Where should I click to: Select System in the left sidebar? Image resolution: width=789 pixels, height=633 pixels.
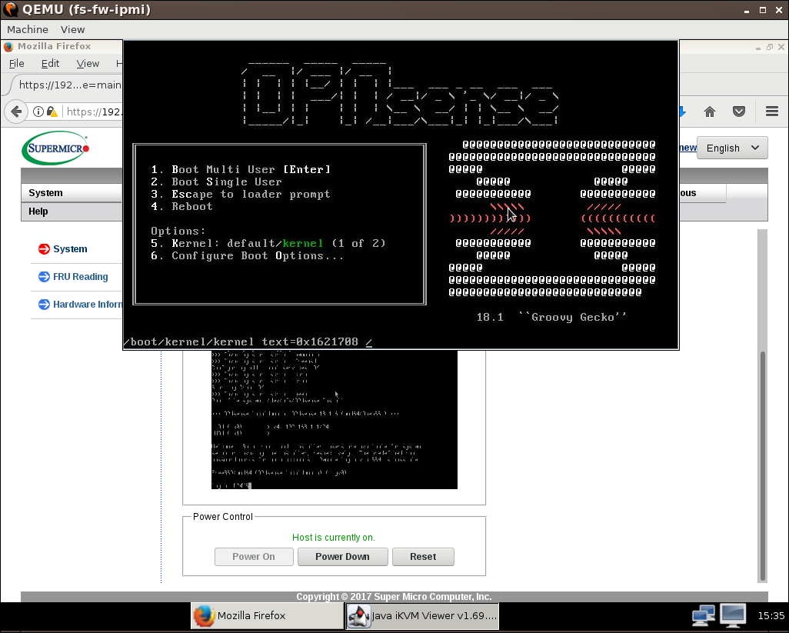pyautogui.click(x=69, y=249)
